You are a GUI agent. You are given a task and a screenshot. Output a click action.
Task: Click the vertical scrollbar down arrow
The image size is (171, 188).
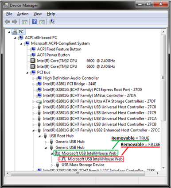(x=163, y=168)
